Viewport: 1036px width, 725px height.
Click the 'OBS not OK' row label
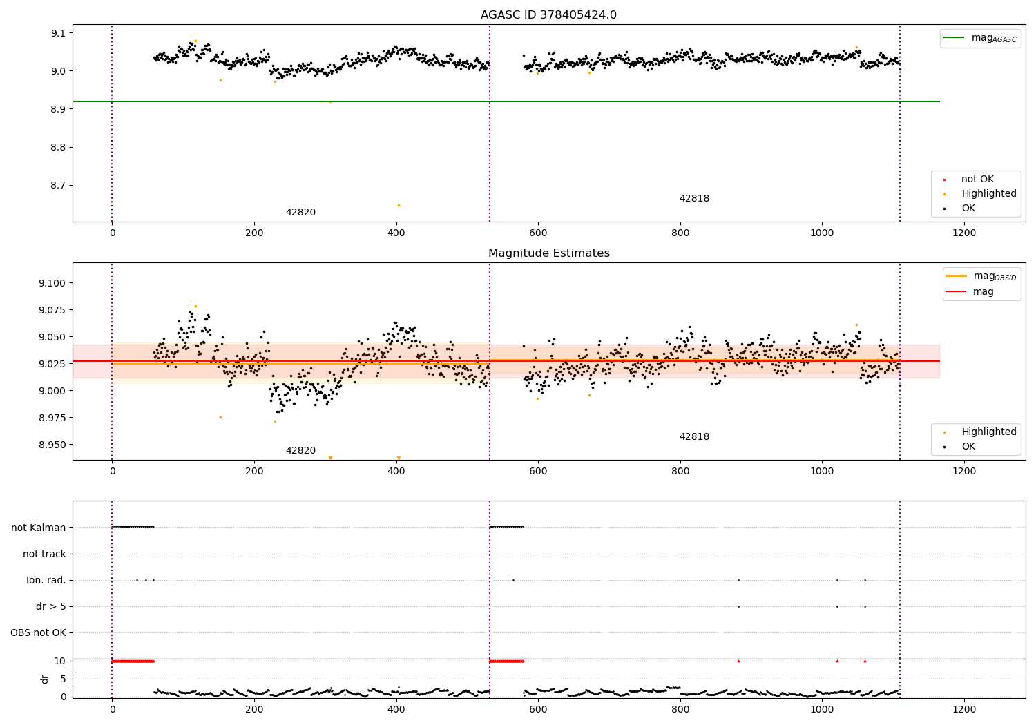point(38,633)
